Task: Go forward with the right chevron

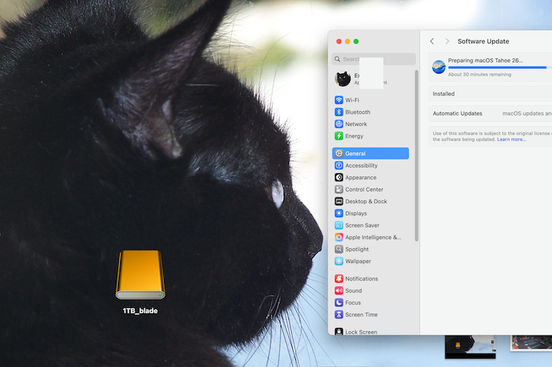Action: [x=447, y=41]
